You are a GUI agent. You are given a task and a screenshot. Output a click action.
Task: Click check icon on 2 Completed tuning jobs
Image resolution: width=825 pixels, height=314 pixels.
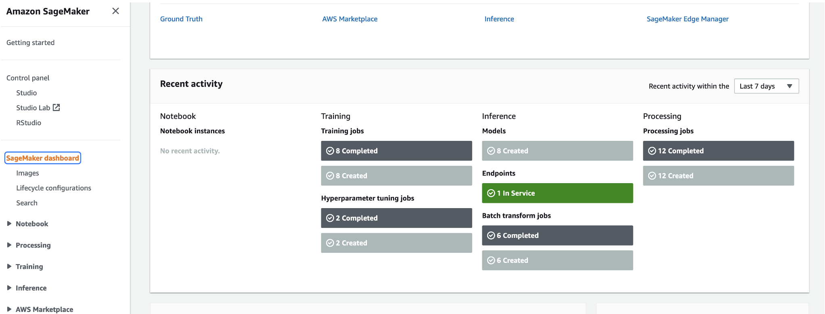(330, 218)
